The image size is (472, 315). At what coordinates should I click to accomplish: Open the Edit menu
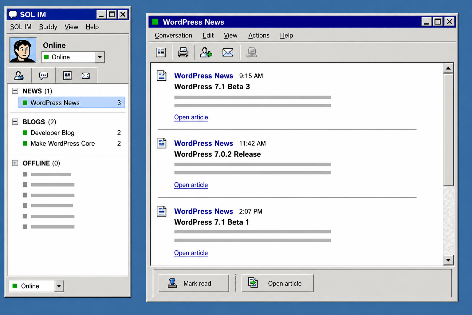208,35
